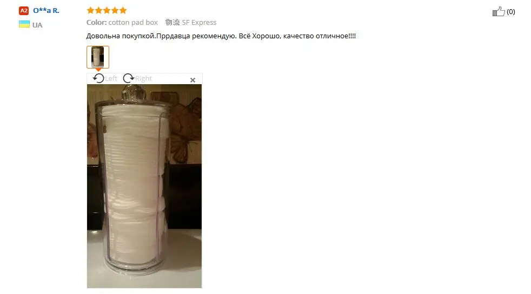The width and height of the screenshot is (531, 294).
Task: Click the Left rotate label
Action: tap(111, 79)
